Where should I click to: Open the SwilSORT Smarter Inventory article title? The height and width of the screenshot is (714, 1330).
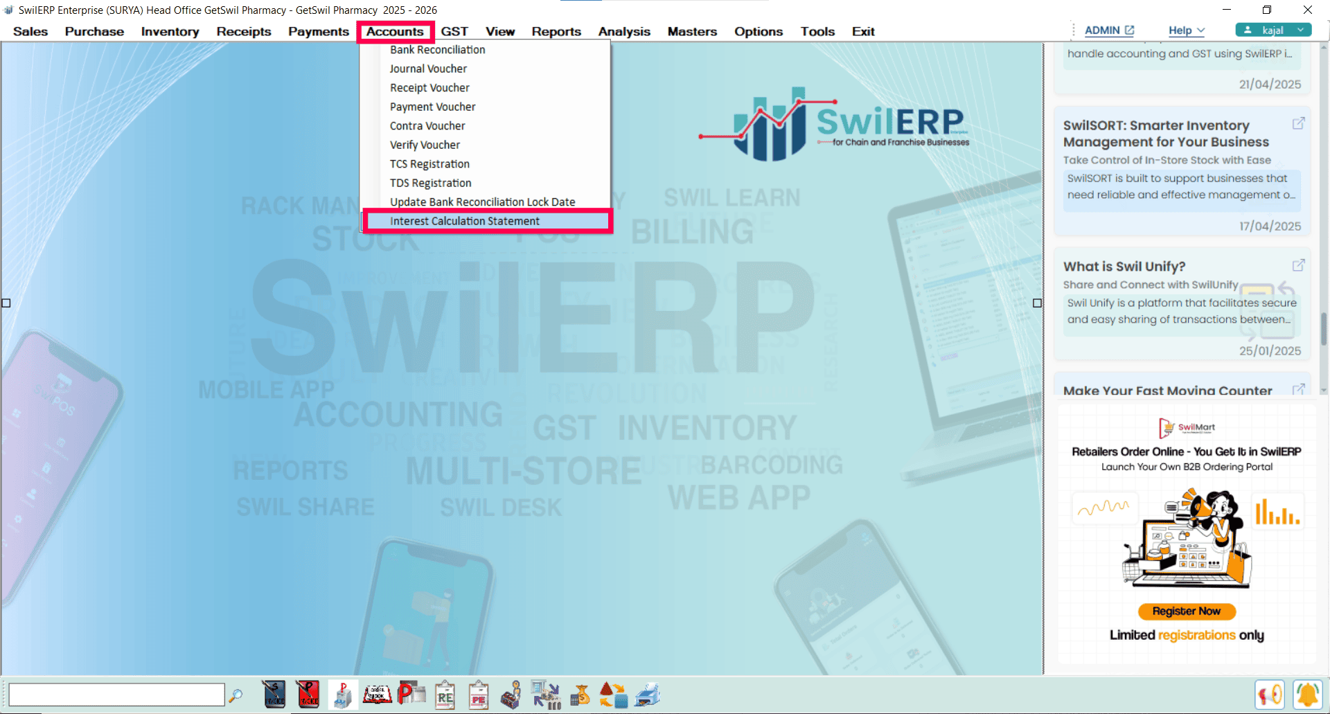(x=1167, y=134)
